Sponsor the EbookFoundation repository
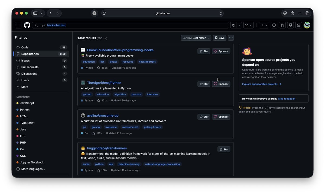This screenshot has width=325, height=193. 221,51
